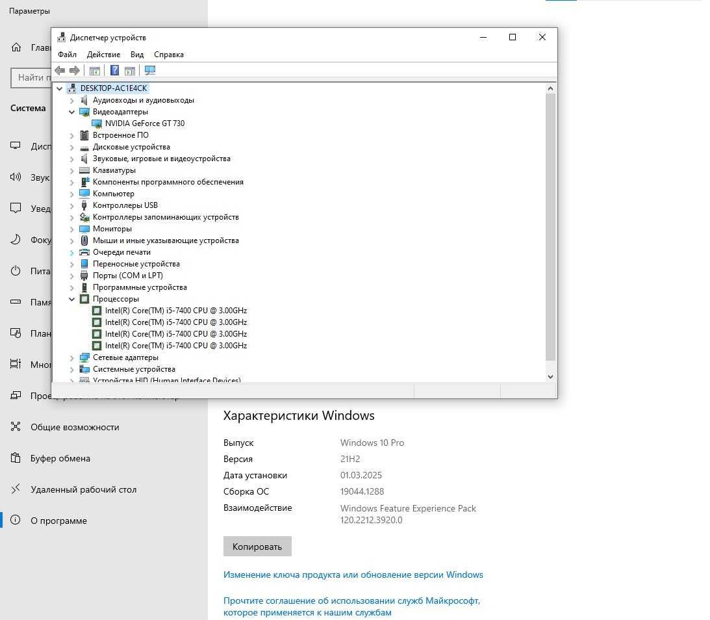Expand the Контроллеры USB branch
The image size is (710, 620).
(x=71, y=205)
